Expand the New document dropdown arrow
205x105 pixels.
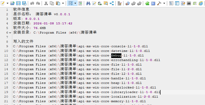(7, 3)
